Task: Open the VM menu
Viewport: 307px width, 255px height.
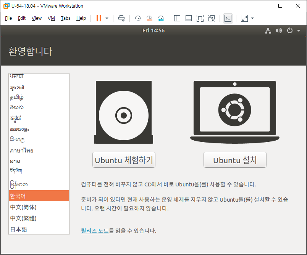Action: click(51, 18)
